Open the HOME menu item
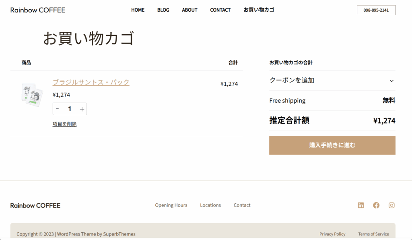 coord(138,10)
